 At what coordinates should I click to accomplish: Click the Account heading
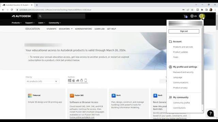click(177, 41)
